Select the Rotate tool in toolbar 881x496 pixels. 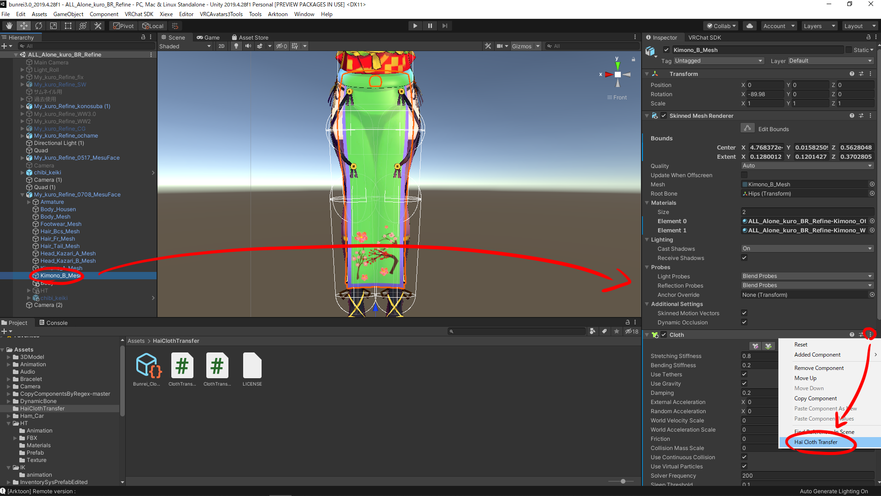tap(39, 26)
